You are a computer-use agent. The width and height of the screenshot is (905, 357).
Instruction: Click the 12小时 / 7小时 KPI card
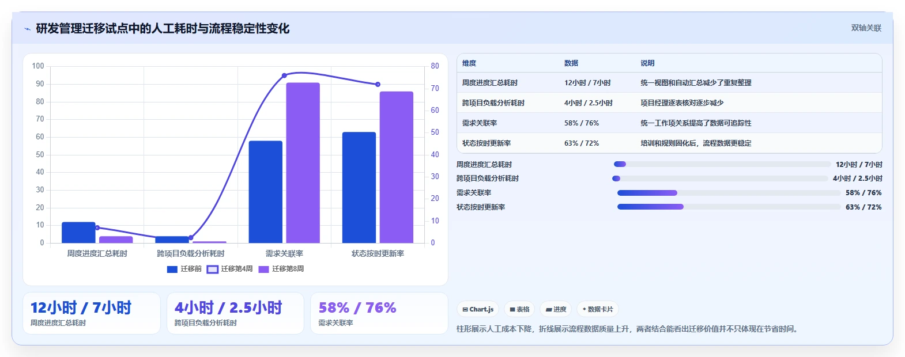[92, 313]
